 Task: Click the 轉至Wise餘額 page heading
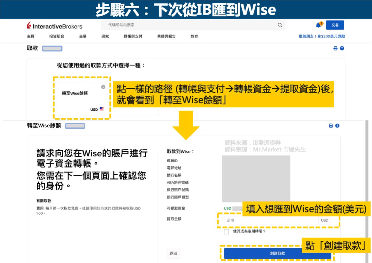pos(44,125)
